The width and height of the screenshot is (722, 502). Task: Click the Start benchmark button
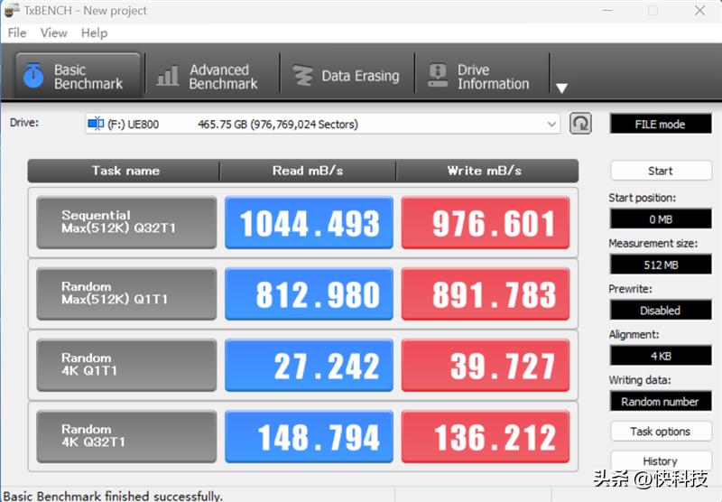[661, 171]
